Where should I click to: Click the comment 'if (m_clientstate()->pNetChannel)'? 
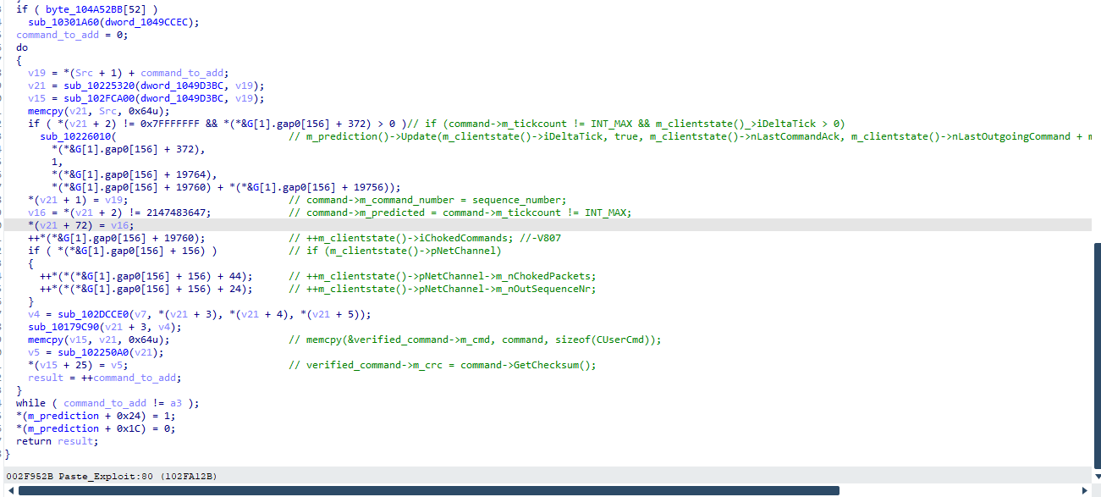pyautogui.click(x=395, y=251)
